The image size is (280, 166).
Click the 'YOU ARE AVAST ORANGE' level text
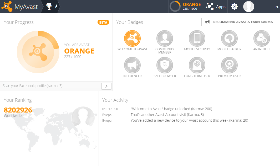point(79,49)
